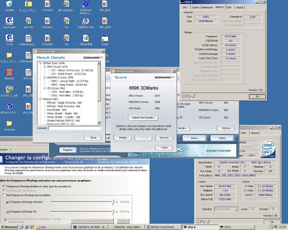Switch to CPU tab in CPU-Z memory window
This screenshot has height=230, width=288.
(x=185, y=8)
